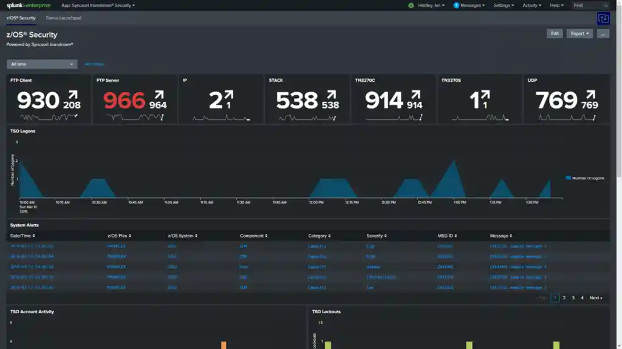Sort alerts by z/OS System column
This screenshot has height=349, width=622.
182,236
